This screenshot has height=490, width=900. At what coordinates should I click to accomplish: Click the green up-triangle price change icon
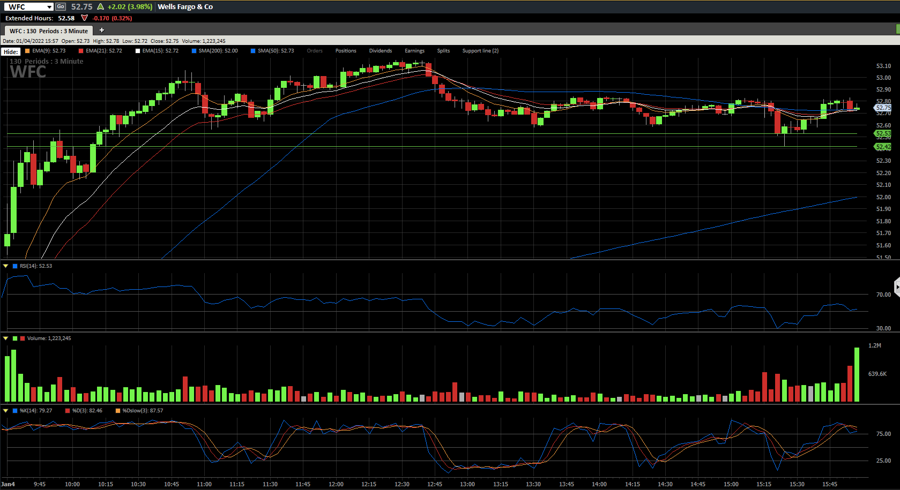(100, 7)
